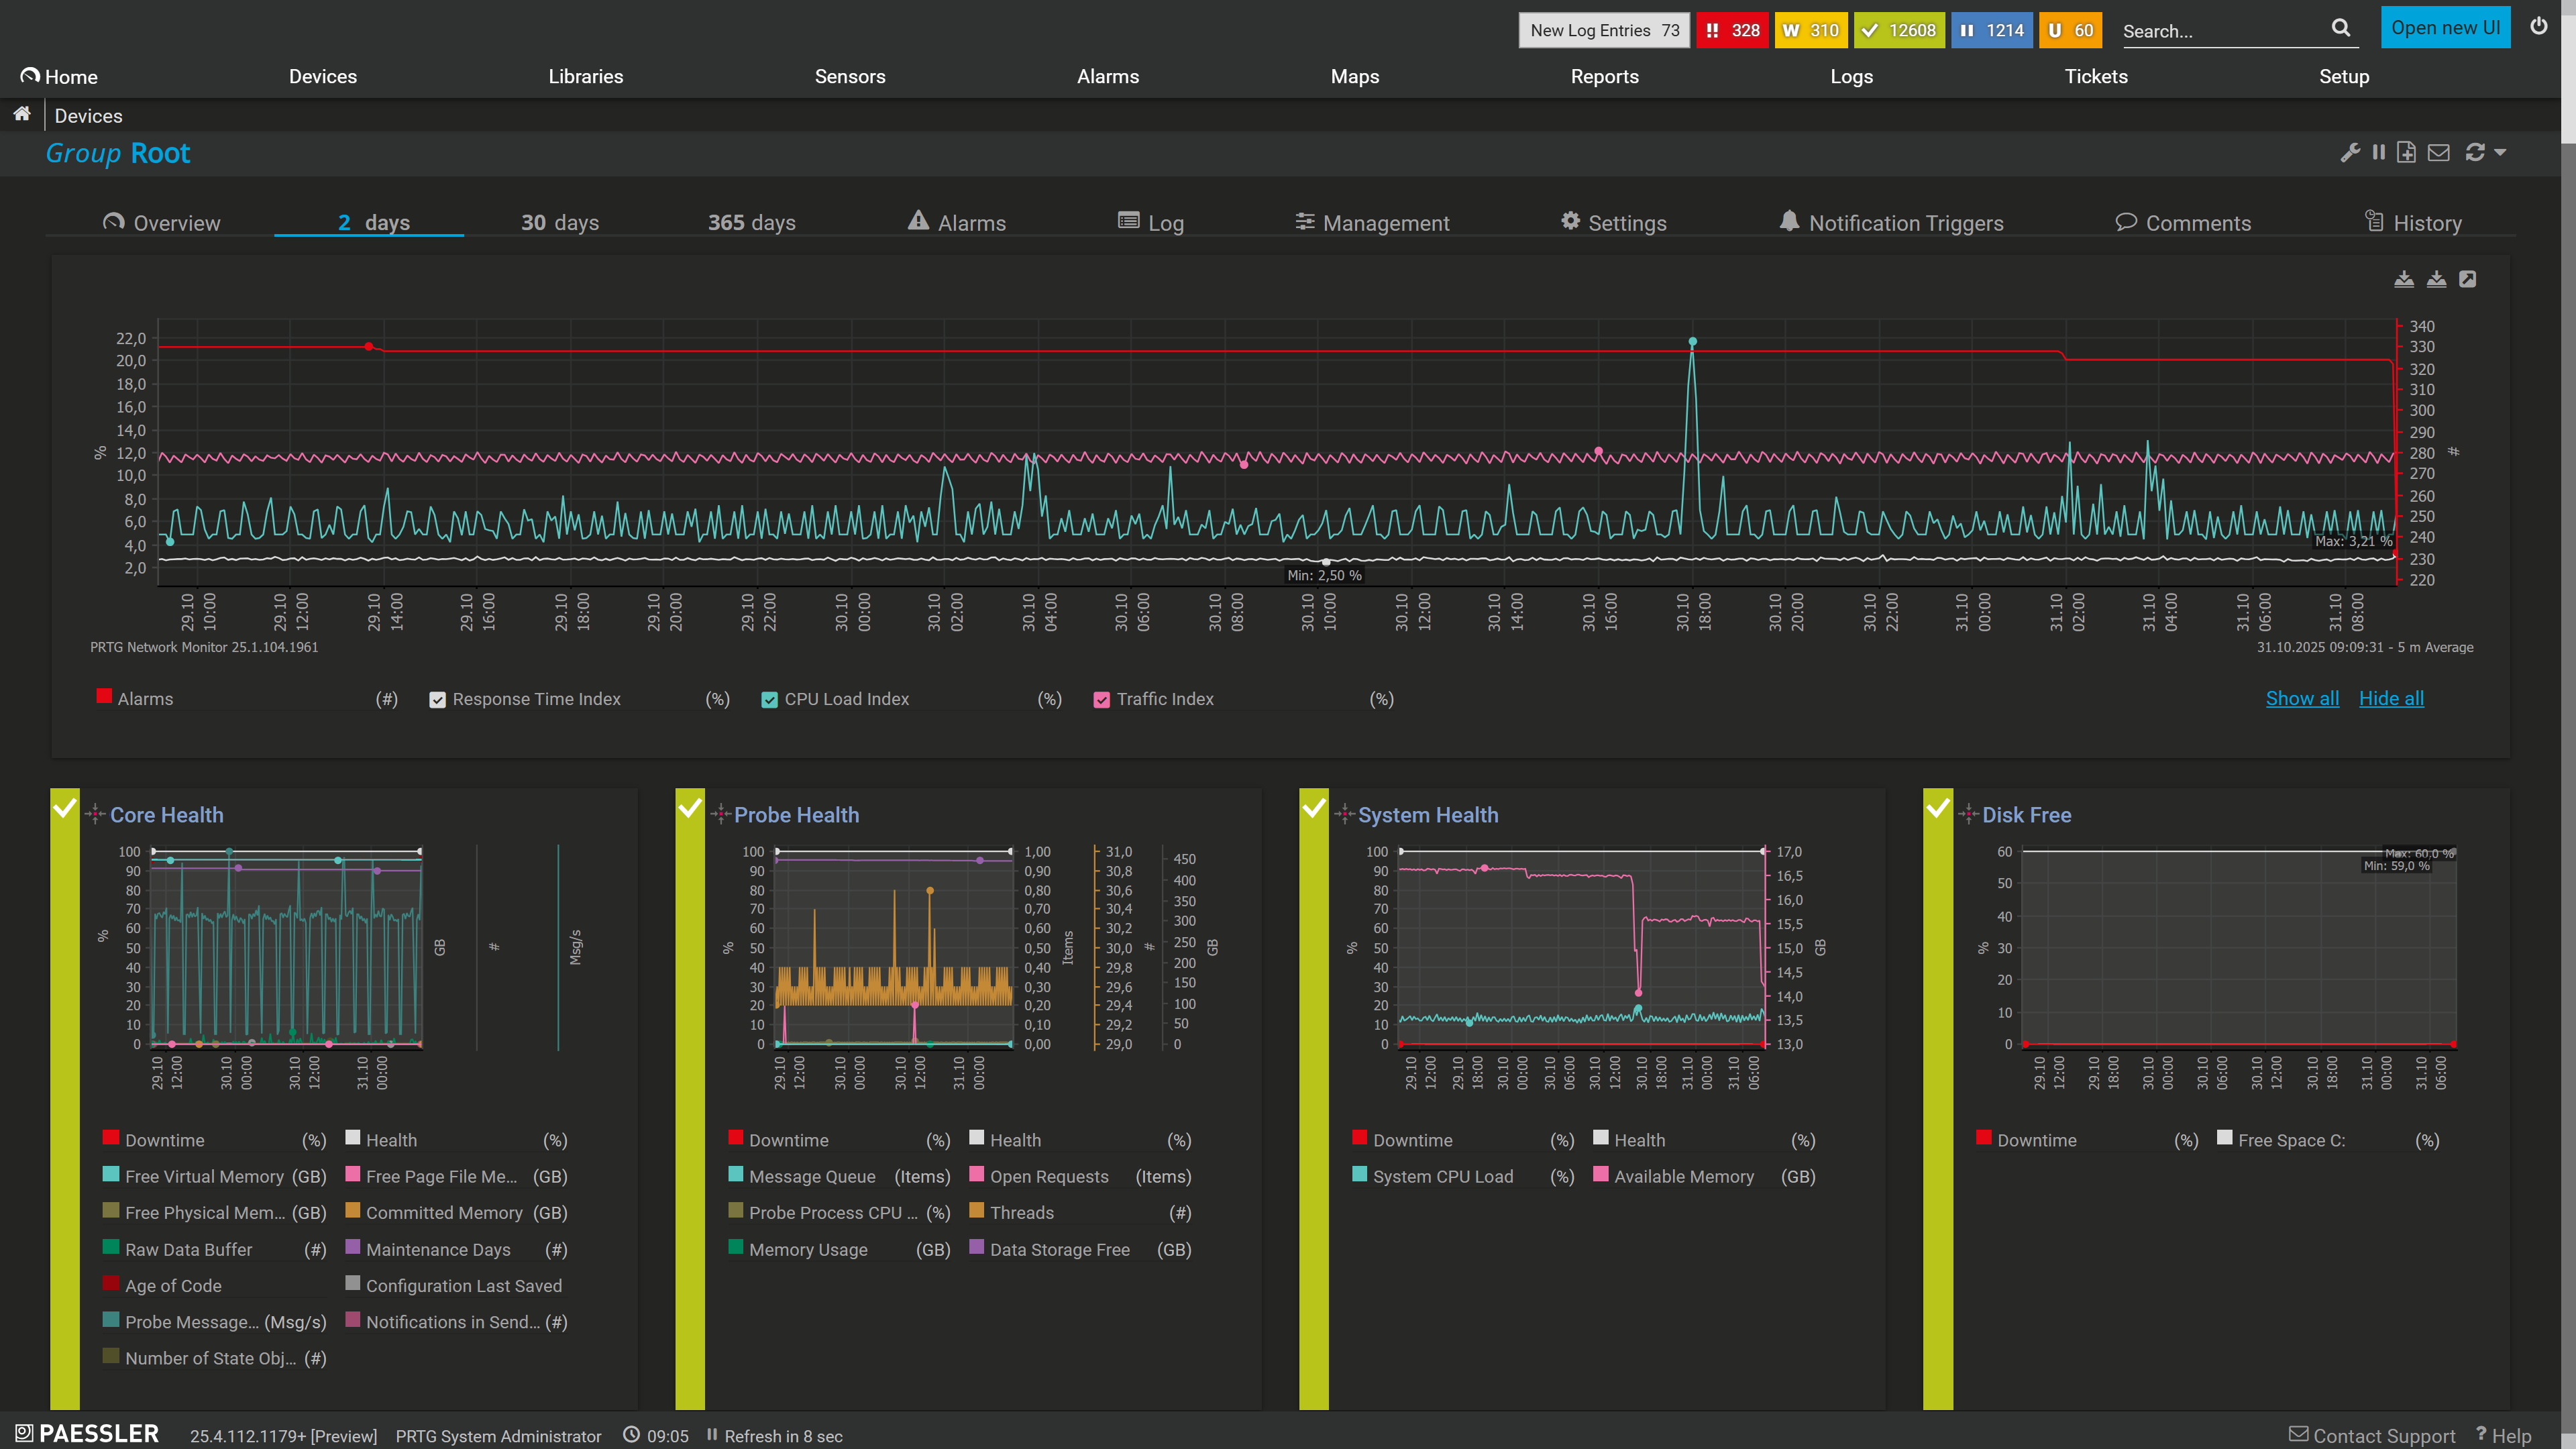The image size is (2576, 1449).
Task: Toggle the Response Time Index checkbox
Action: point(437,700)
